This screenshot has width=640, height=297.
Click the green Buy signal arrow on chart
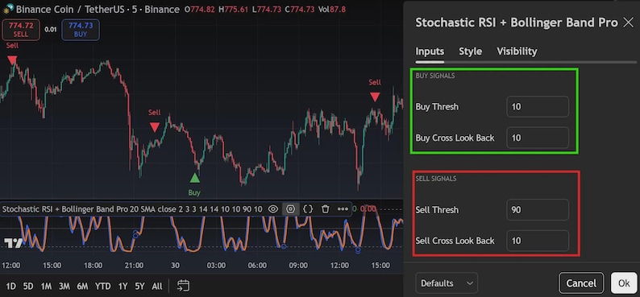coord(195,178)
